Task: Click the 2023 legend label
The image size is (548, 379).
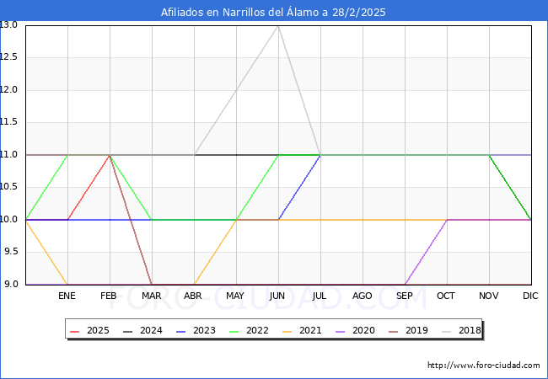Action: point(204,330)
